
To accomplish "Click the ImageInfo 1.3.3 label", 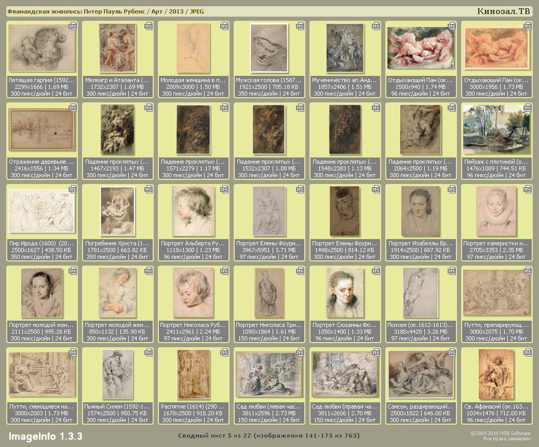I will pos(45,436).
